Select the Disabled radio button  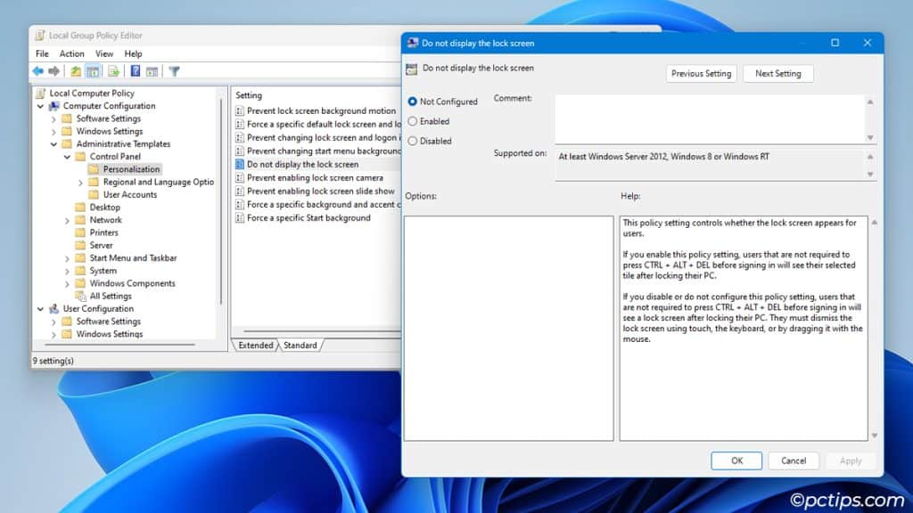pyautogui.click(x=413, y=141)
